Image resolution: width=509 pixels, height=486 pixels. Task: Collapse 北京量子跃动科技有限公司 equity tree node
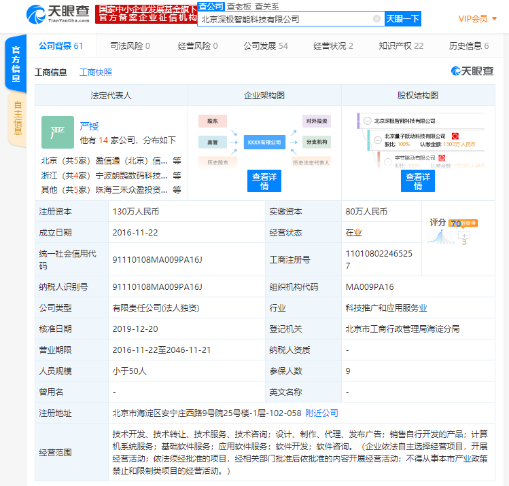point(378,140)
